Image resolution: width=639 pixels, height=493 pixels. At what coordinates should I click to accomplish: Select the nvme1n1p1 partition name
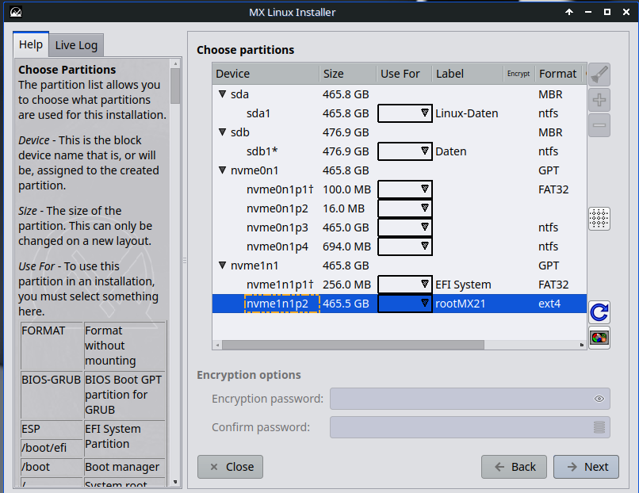tap(280, 285)
